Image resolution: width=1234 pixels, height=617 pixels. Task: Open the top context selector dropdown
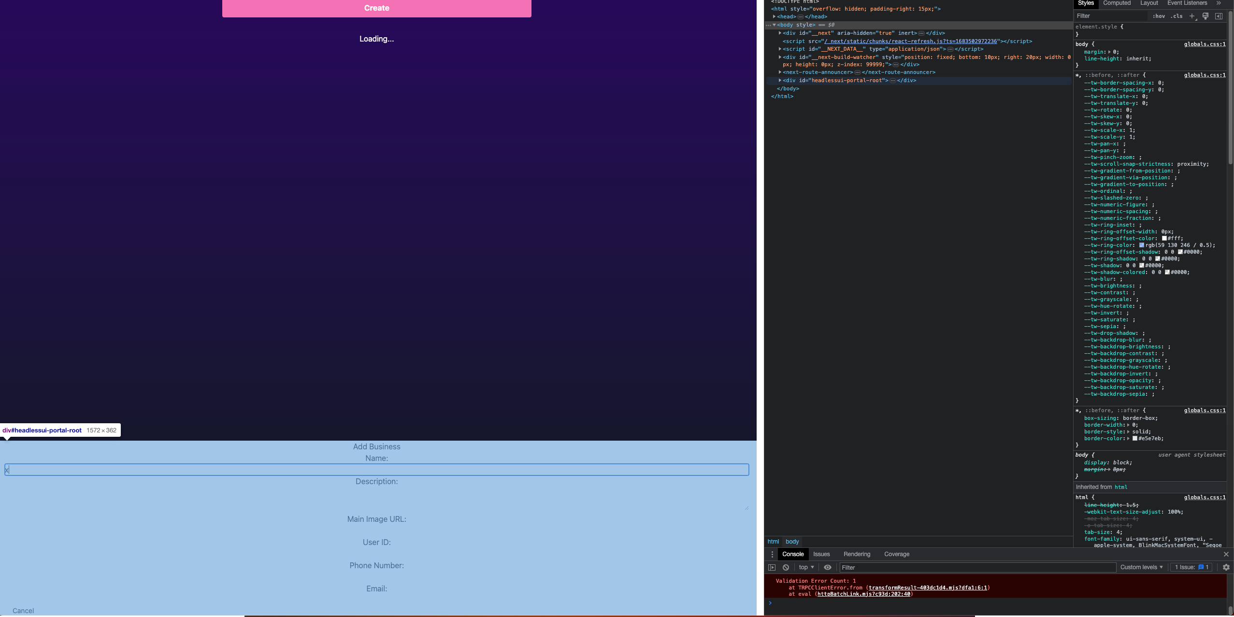click(x=806, y=567)
